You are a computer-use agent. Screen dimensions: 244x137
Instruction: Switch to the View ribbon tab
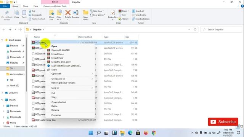tap(35, 6)
